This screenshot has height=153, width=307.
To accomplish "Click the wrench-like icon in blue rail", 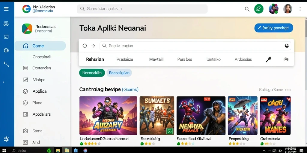I will (x=6, y=64).
